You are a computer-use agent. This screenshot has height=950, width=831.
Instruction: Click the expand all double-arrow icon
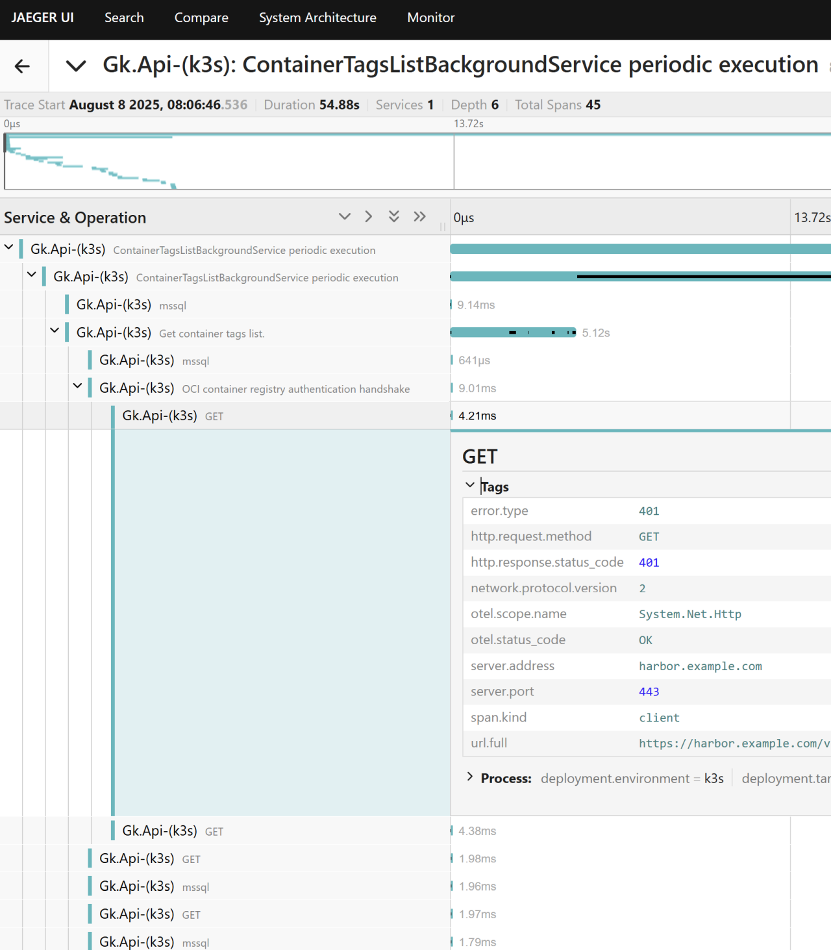pos(420,217)
